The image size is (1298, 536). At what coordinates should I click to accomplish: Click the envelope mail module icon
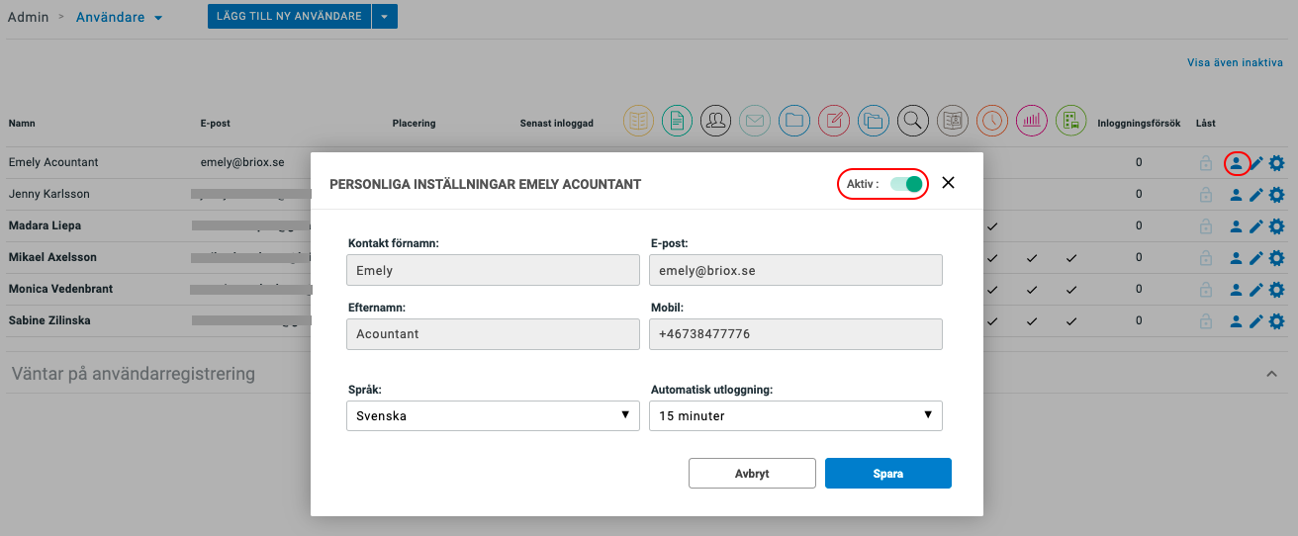click(x=756, y=121)
